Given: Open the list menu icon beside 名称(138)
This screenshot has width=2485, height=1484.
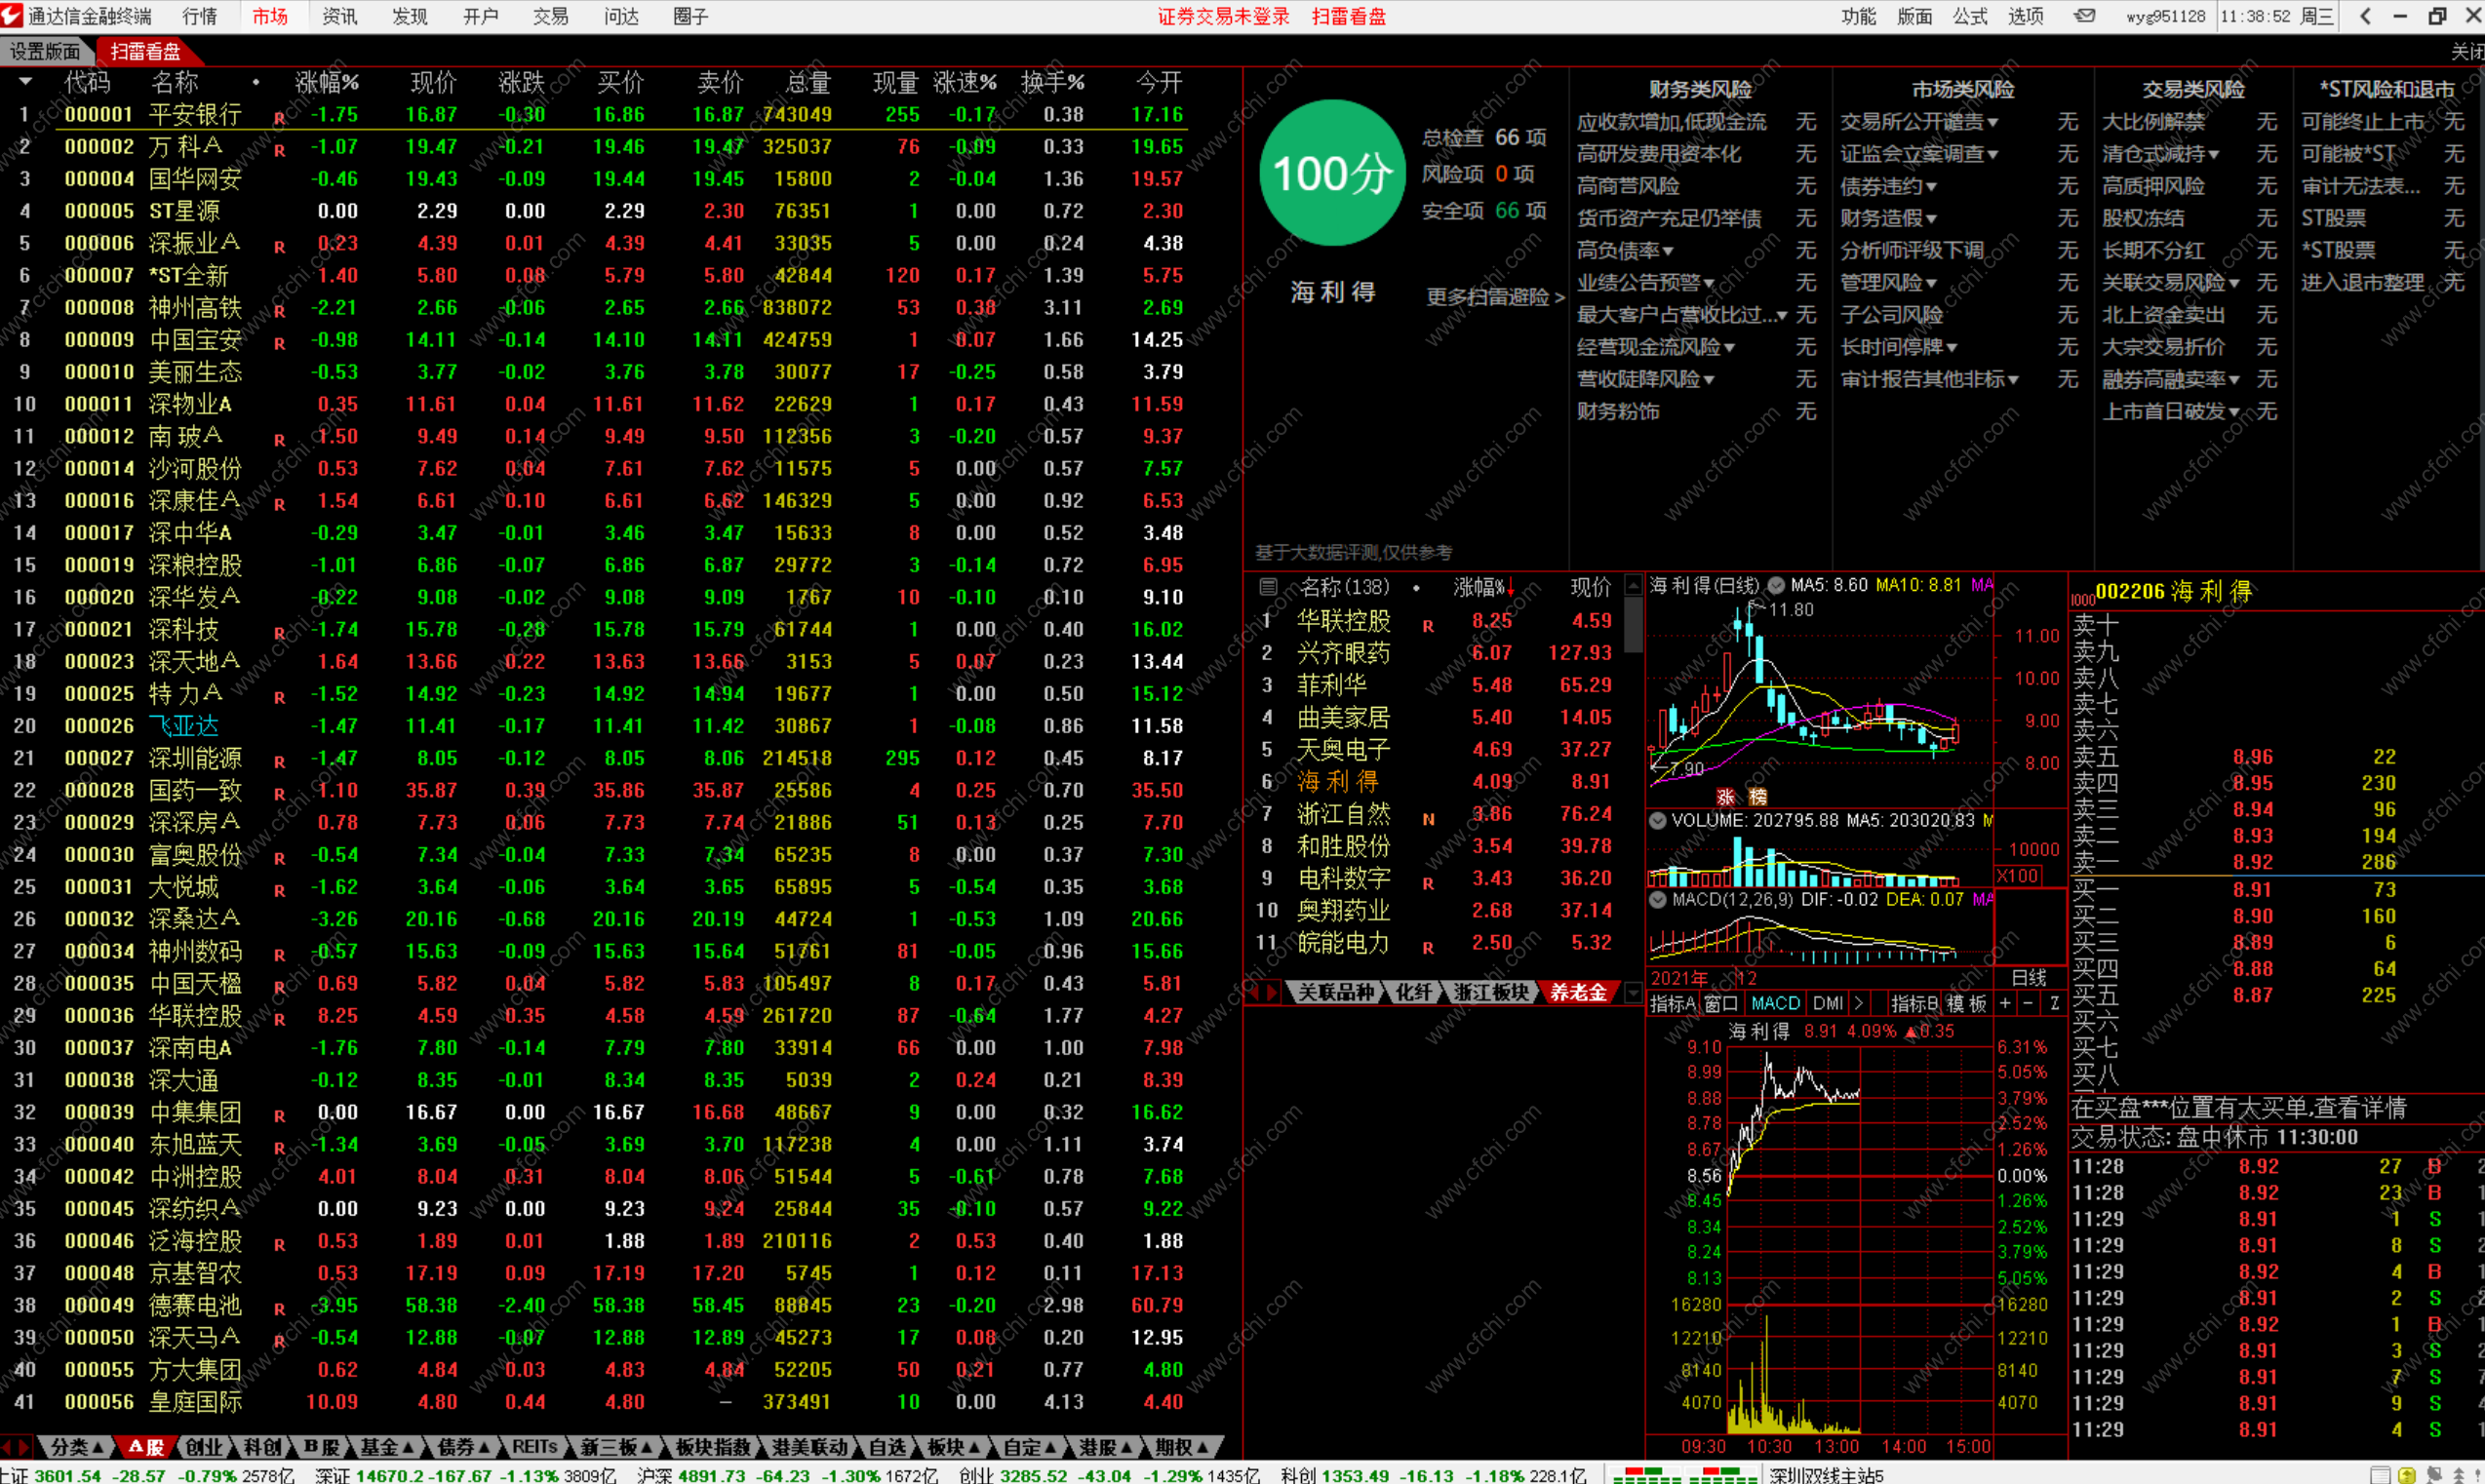Looking at the screenshot, I should tap(1268, 587).
